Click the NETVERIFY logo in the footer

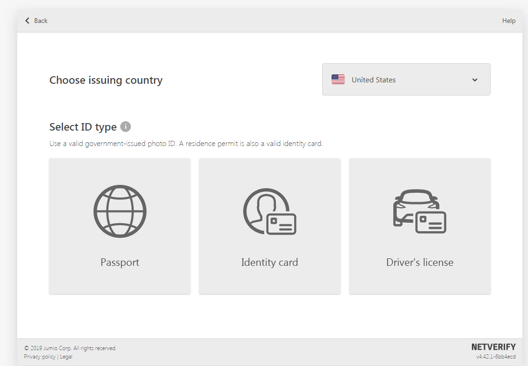[x=493, y=347]
